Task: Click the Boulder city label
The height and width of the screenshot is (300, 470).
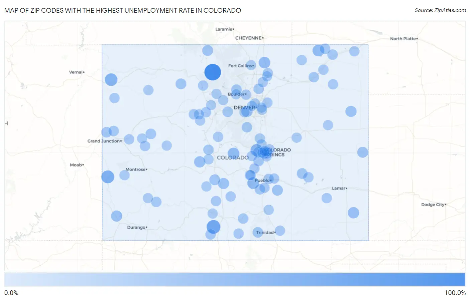Action: point(237,94)
